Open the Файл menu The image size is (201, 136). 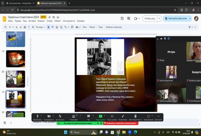click(x=10, y=21)
